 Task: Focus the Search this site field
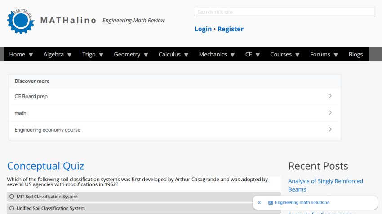pos(284,12)
